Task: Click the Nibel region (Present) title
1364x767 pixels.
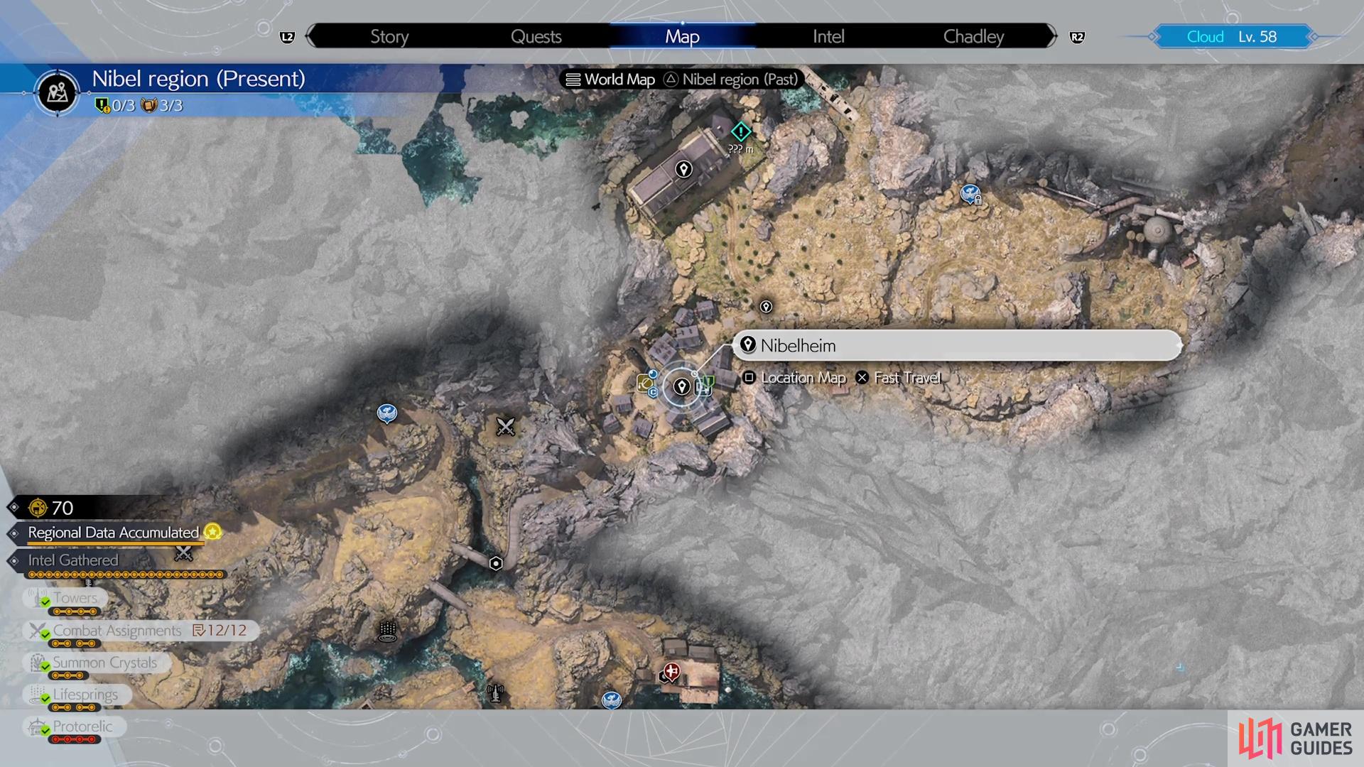Action: click(199, 78)
